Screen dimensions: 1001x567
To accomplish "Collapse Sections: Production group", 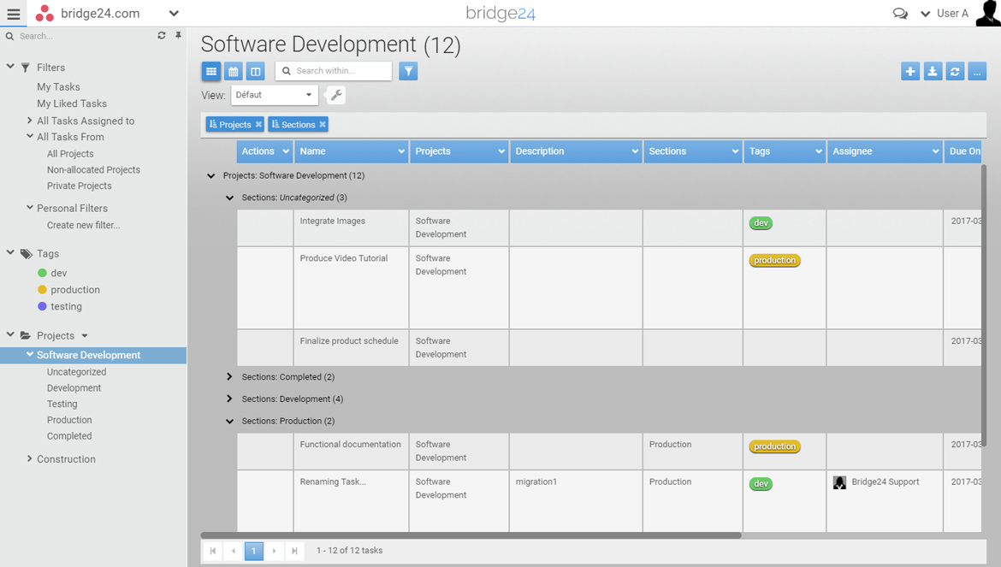I will pyautogui.click(x=230, y=421).
